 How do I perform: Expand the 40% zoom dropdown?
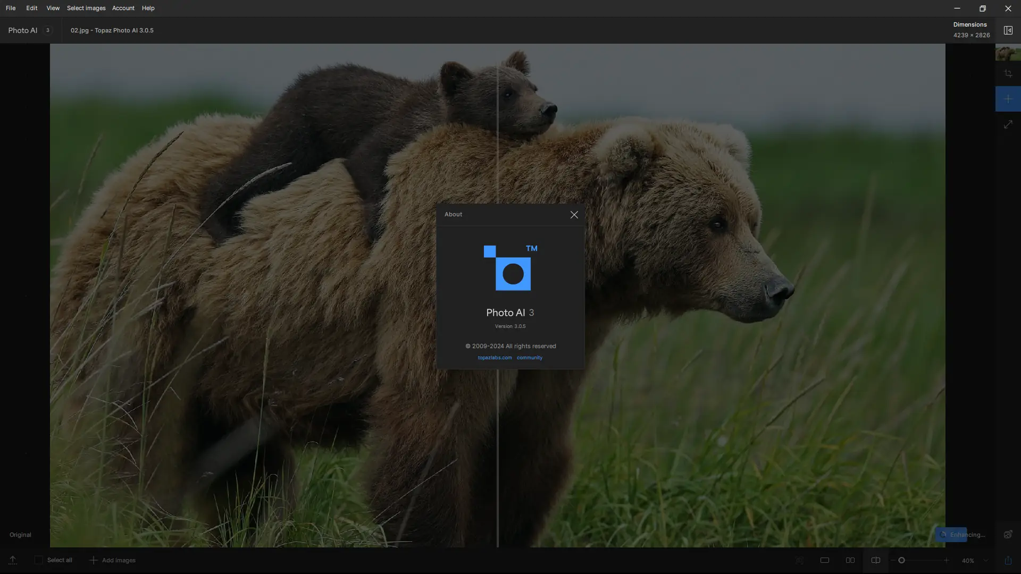[985, 560]
